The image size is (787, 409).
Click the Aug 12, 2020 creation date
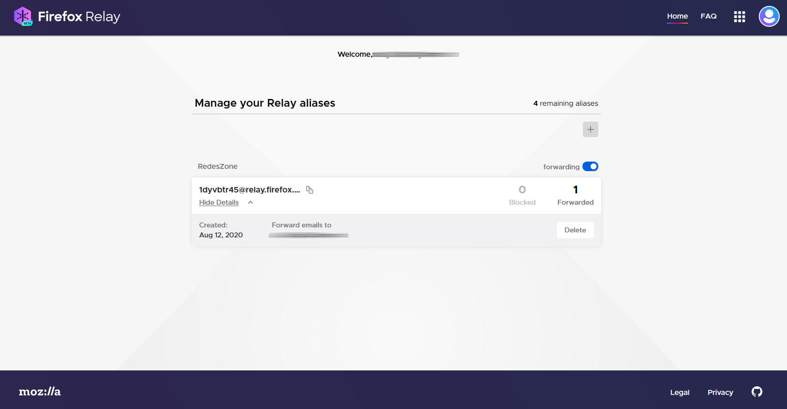tap(221, 235)
